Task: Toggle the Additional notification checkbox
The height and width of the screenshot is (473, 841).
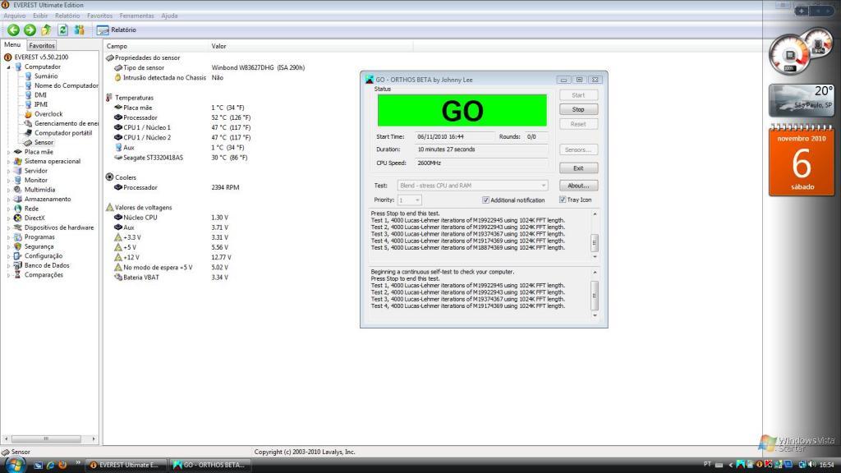Action: [x=486, y=200]
